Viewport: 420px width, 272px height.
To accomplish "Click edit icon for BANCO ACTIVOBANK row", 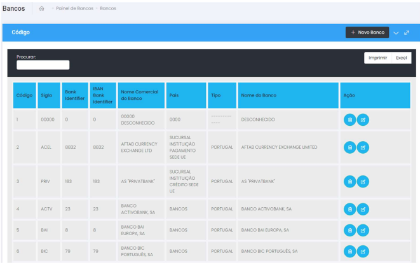I will pos(363,209).
